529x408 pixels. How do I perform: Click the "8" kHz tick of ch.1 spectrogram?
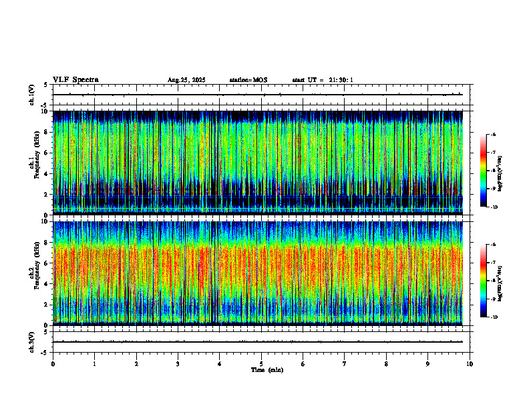(x=46, y=132)
